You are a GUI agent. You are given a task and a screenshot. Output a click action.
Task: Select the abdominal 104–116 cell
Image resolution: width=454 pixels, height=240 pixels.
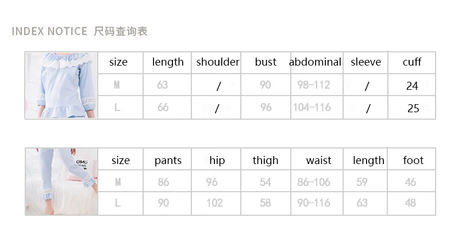click(317, 108)
